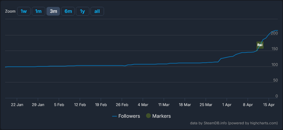Click the 200 y-axis value label
This screenshot has height=130, width=283.
pos(274,33)
